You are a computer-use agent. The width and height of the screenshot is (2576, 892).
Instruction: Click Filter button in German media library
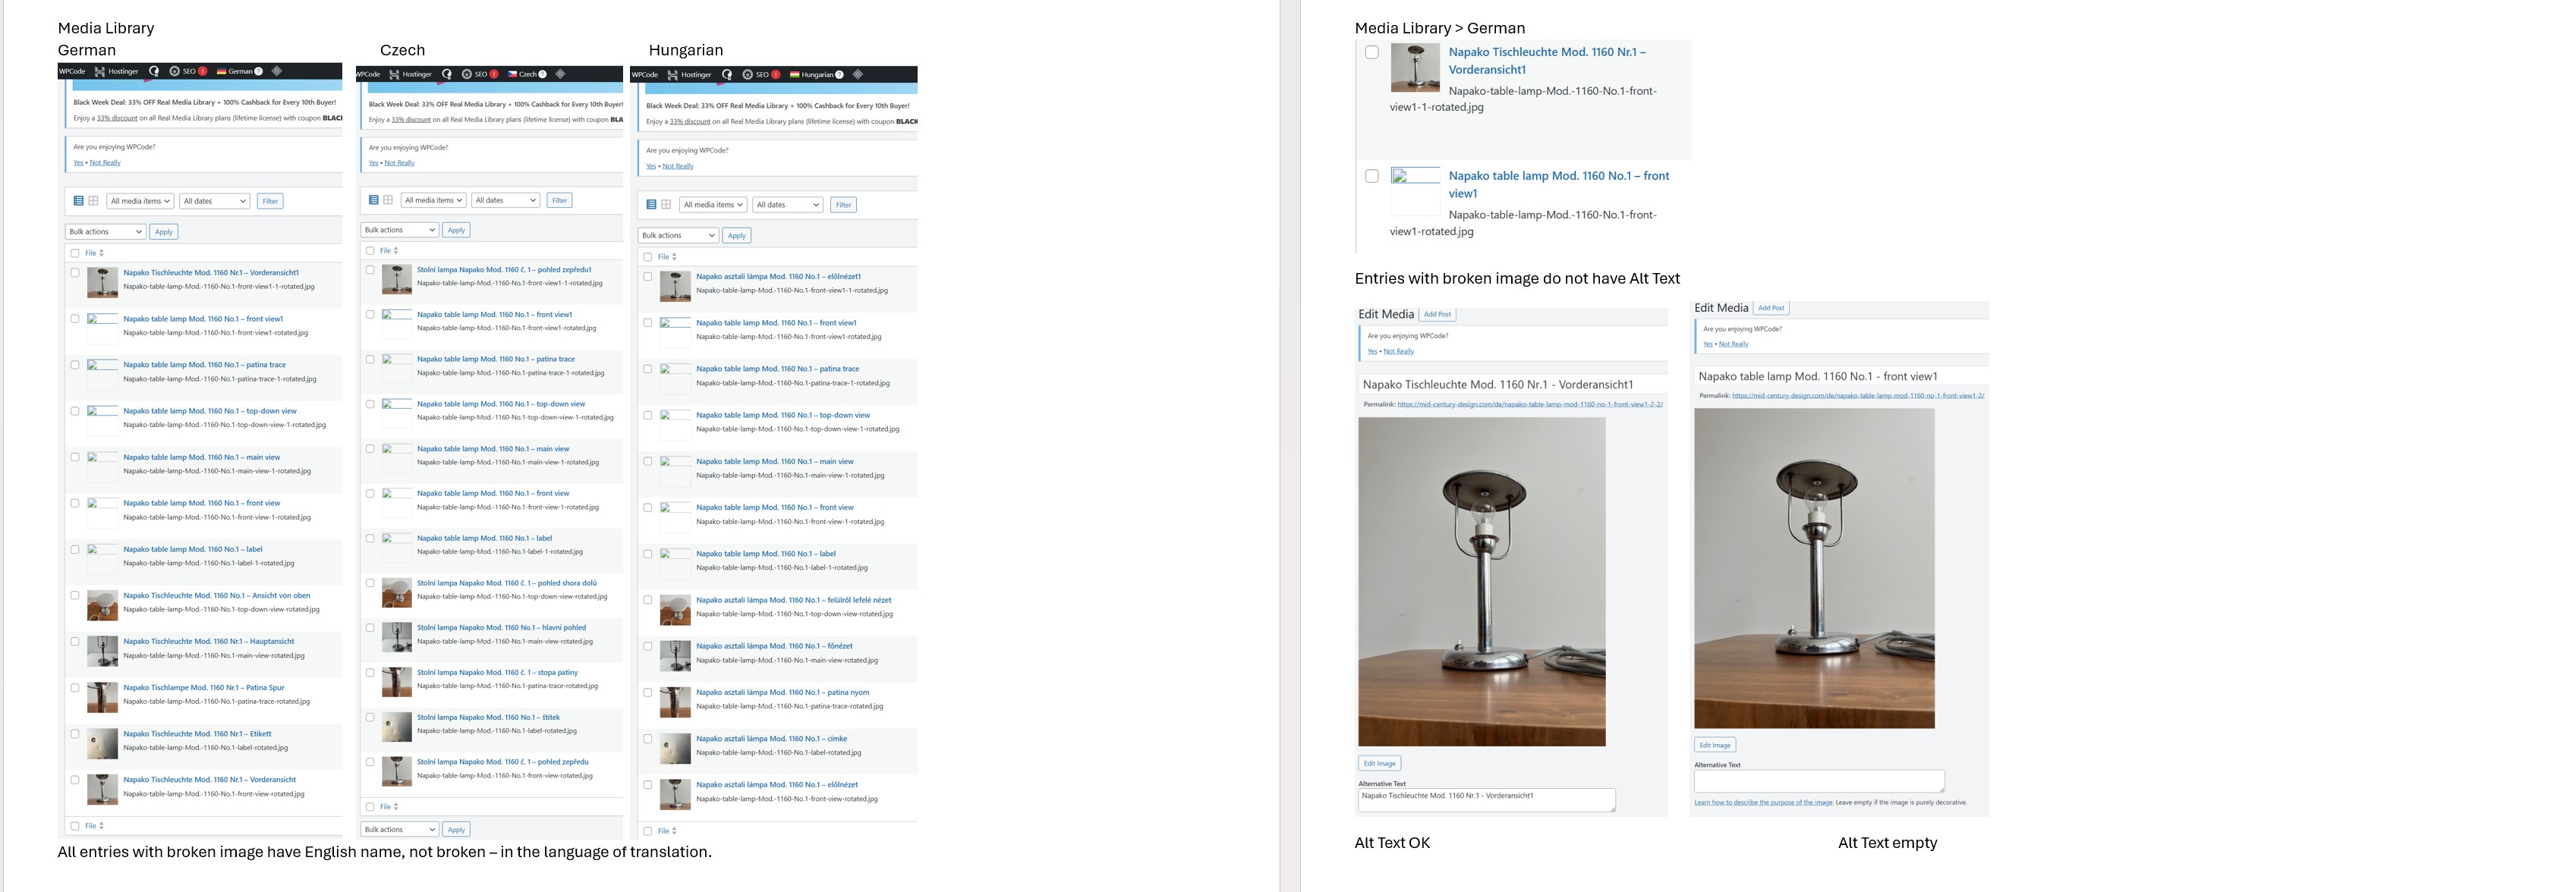[270, 201]
